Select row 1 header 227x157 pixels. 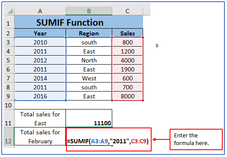pyautogui.click(x=9, y=22)
